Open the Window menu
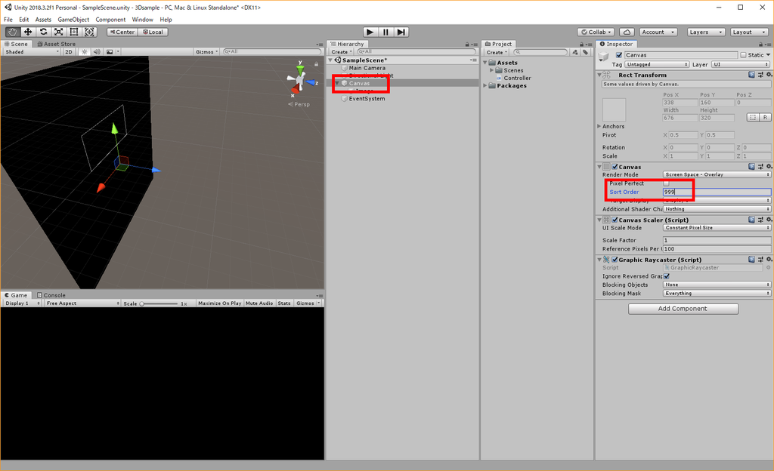The image size is (774, 471). [x=143, y=20]
